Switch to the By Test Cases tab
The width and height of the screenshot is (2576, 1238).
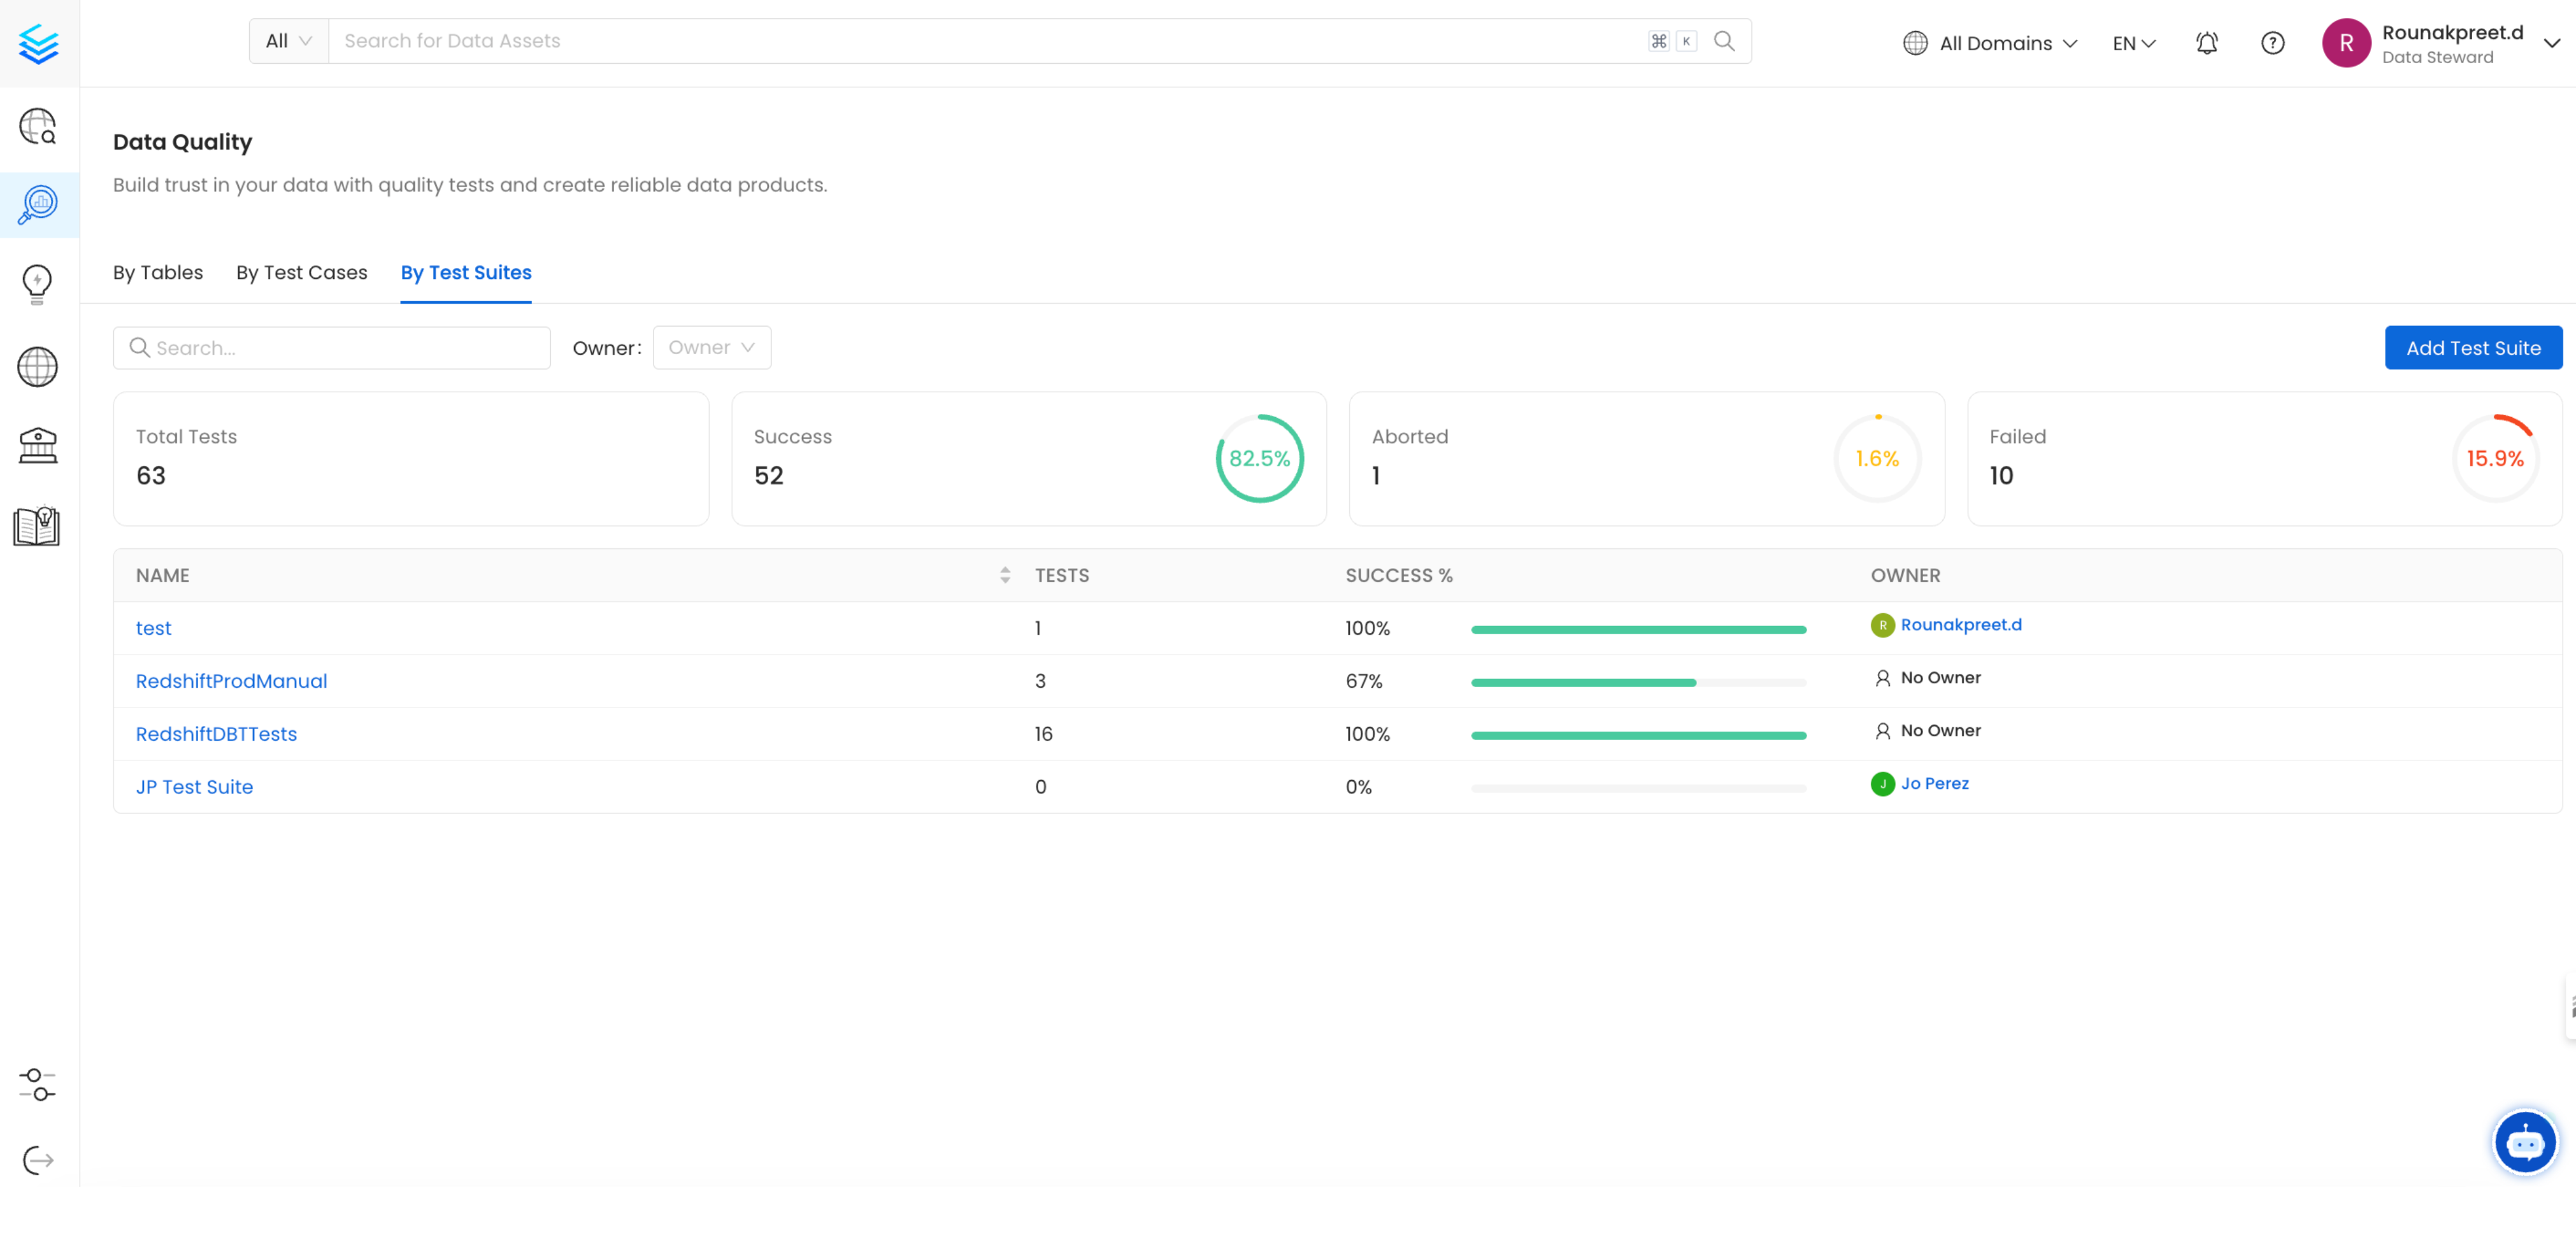(x=302, y=272)
